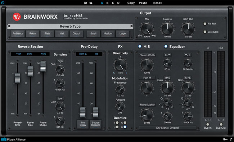Toggle the M|S section on/off

140,46
